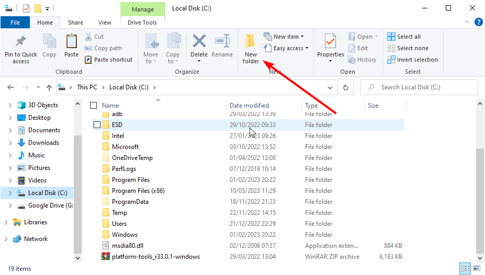This screenshot has height=275, width=485.
Task: Click the Manage contextual tab
Action: 143,9
